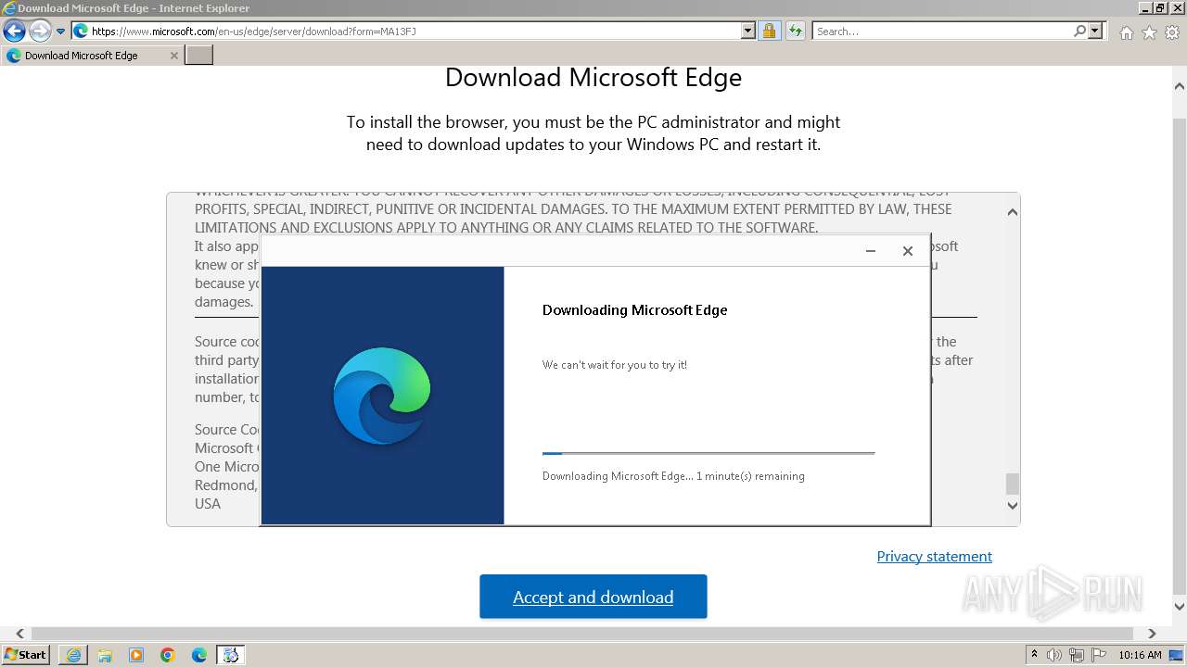This screenshot has height=667, width=1187.
Task: Click the 10:16 AM clock
Action: click(1140, 655)
